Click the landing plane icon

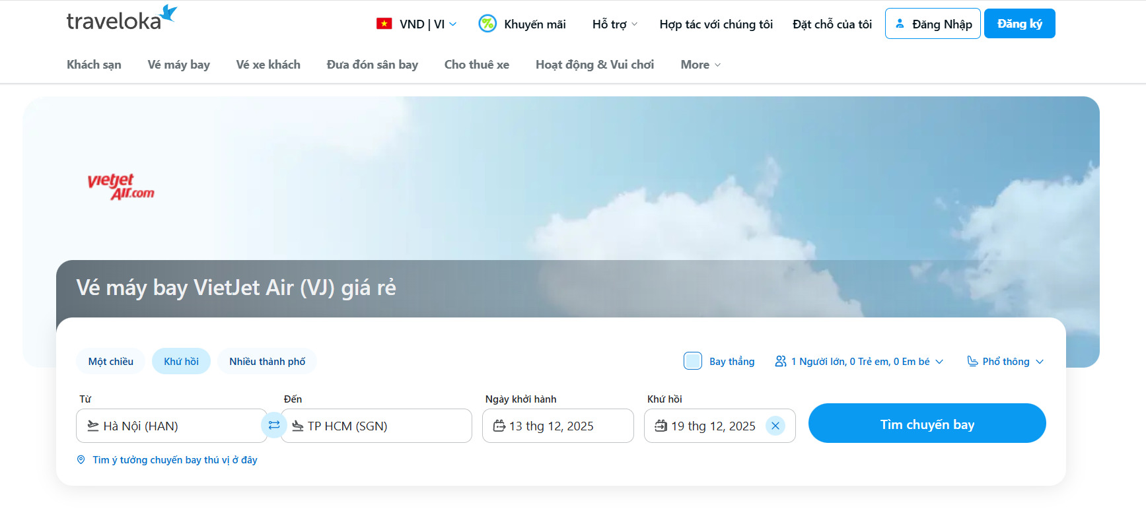pos(298,426)
